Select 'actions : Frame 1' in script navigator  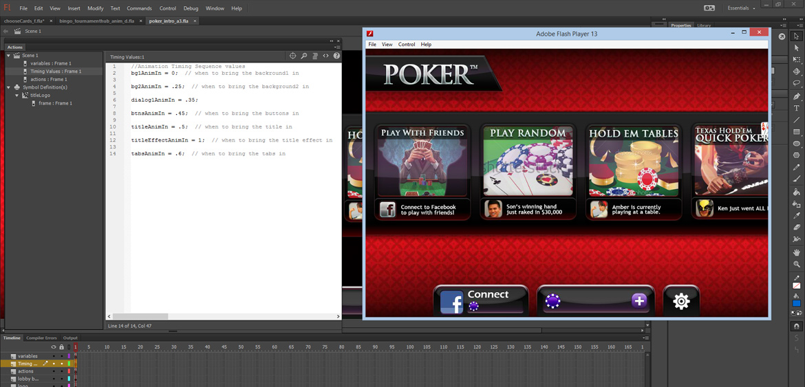tap(48, 79)
